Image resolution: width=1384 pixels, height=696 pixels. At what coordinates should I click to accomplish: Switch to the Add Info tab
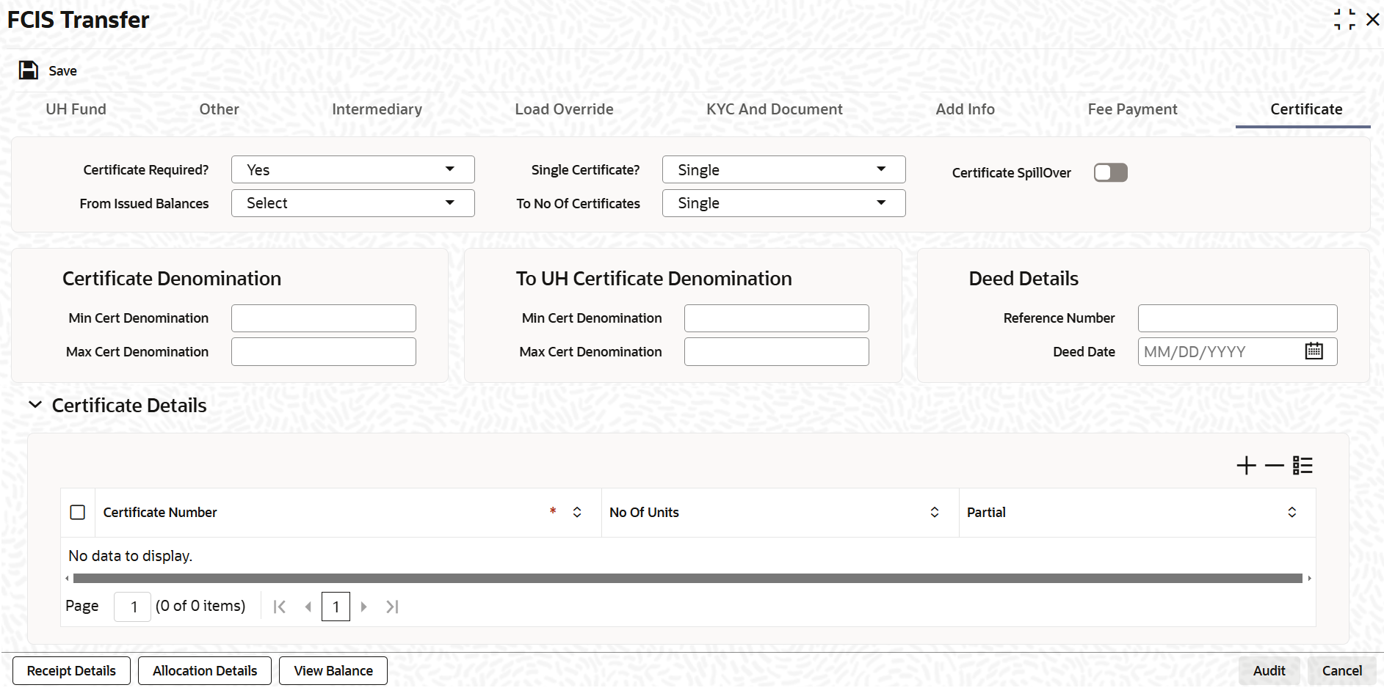tap(965, 109)
